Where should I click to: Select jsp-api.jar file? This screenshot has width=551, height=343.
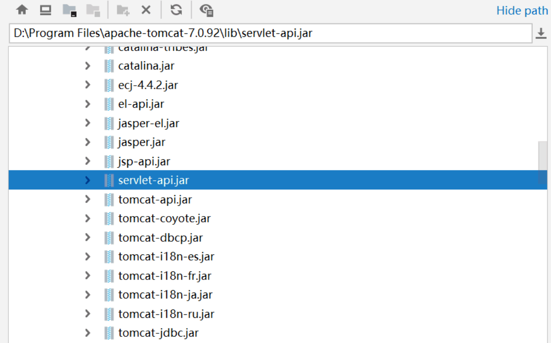coord(144,161)
